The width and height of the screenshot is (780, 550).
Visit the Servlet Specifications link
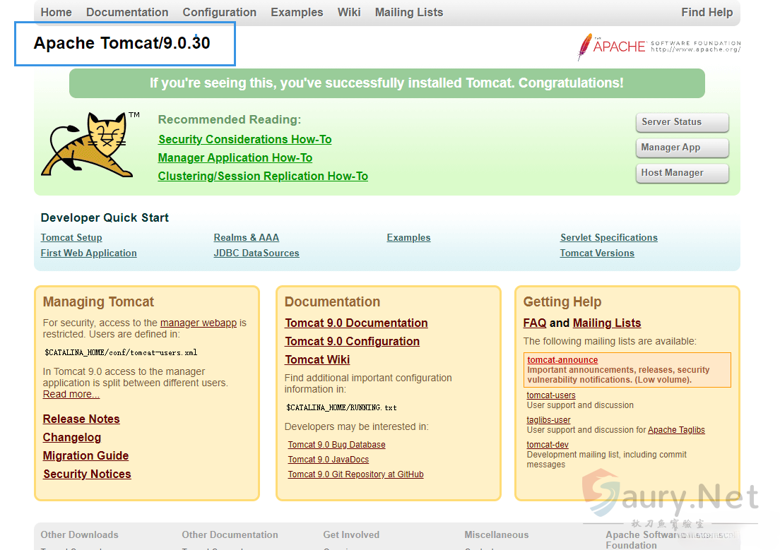coord(608,238)
